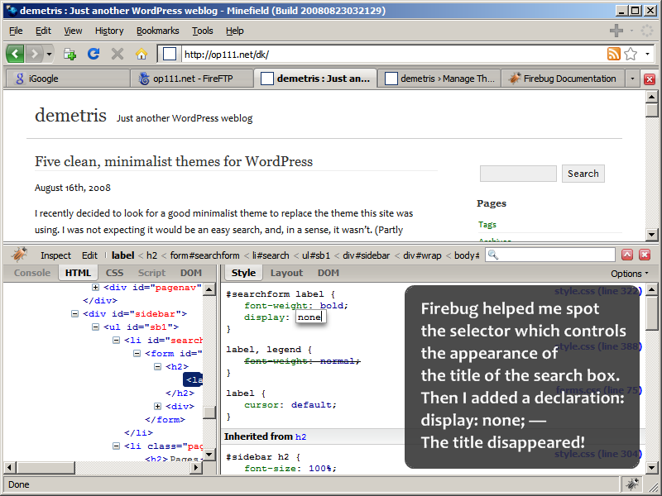Select h2 in the Firebug breadcrumb
This screenshot has height=496, width=662.
click(x=151, y=255)
